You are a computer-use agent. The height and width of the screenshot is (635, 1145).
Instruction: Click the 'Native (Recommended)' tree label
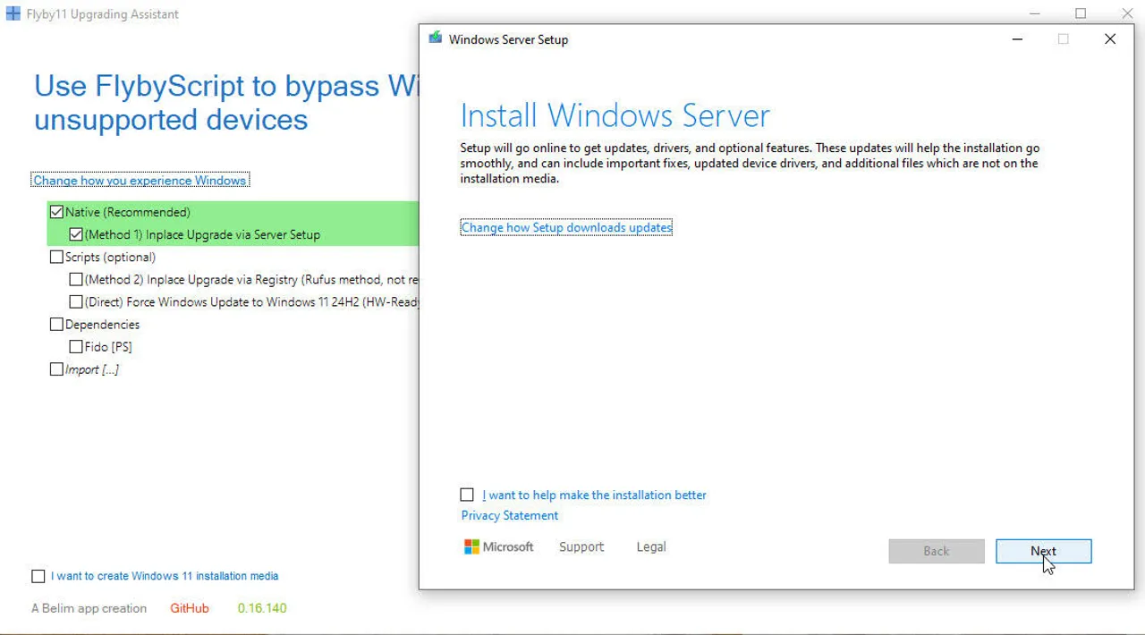[x=128, y=212]
